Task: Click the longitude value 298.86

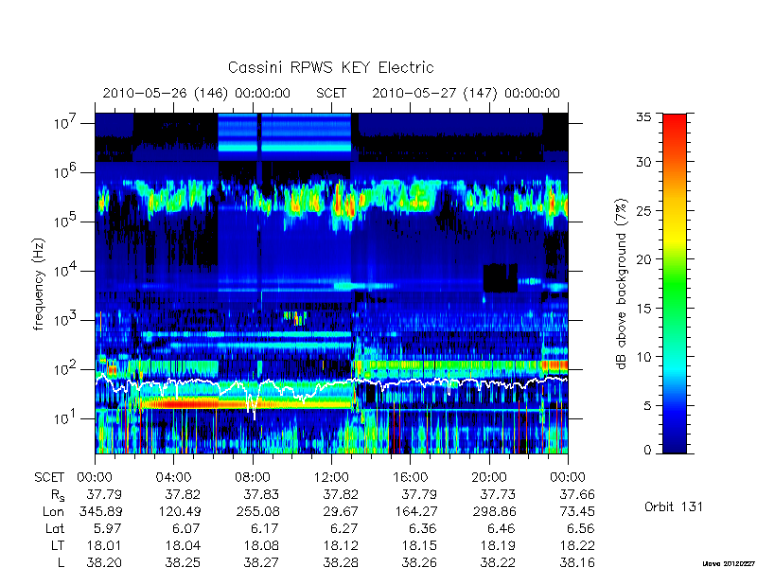Action: (x=494, y=511)
